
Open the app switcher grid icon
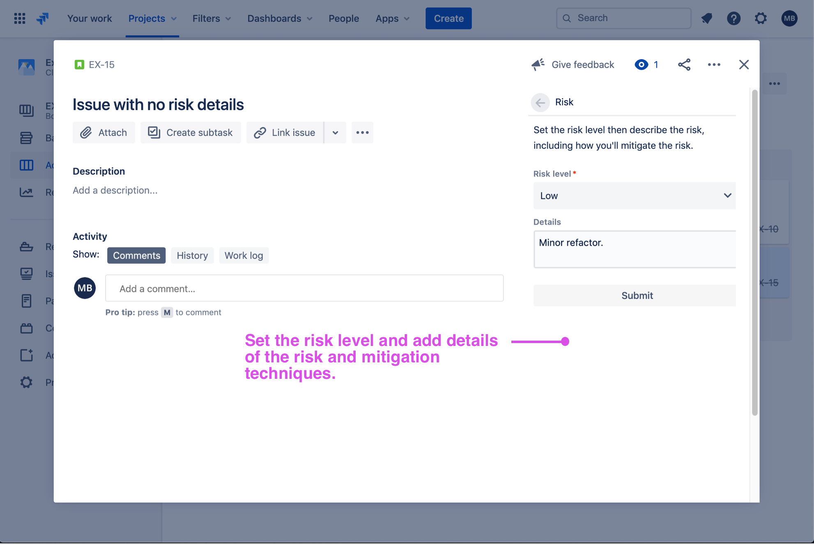(19, 18)
